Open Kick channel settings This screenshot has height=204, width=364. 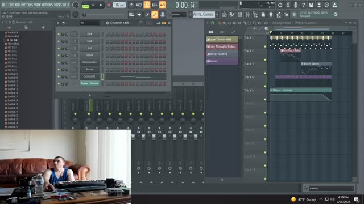point(90,34)
